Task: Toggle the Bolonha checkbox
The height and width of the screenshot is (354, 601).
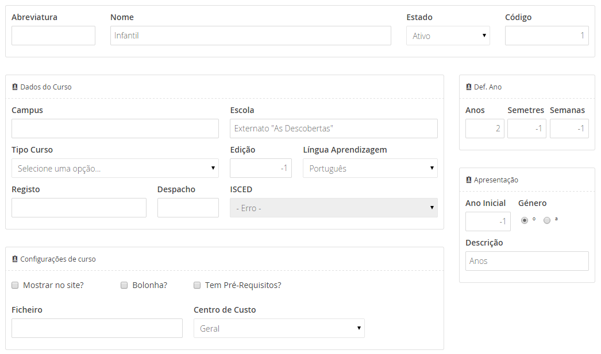Action: coord(124,285)
